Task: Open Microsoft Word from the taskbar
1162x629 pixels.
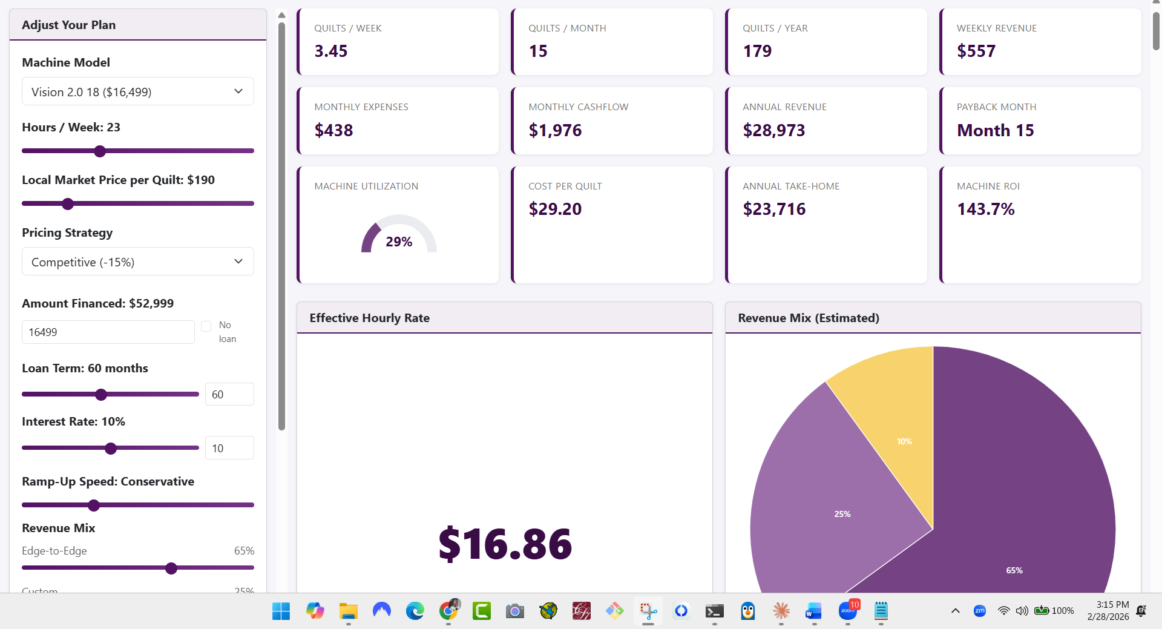Action: (813, 611)
